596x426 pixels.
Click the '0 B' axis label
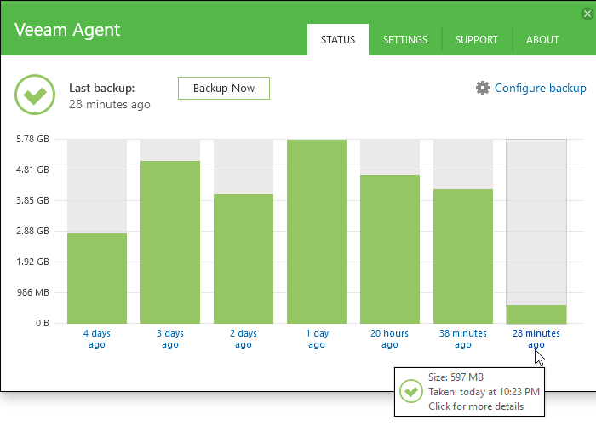point(43,323)
